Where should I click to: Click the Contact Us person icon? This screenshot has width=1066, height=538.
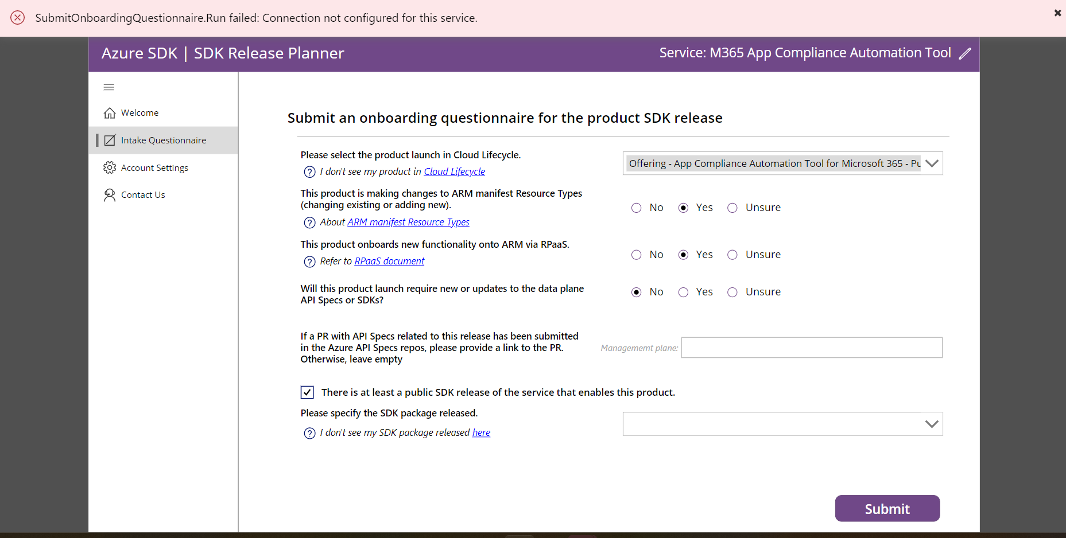tap(110, 195)
